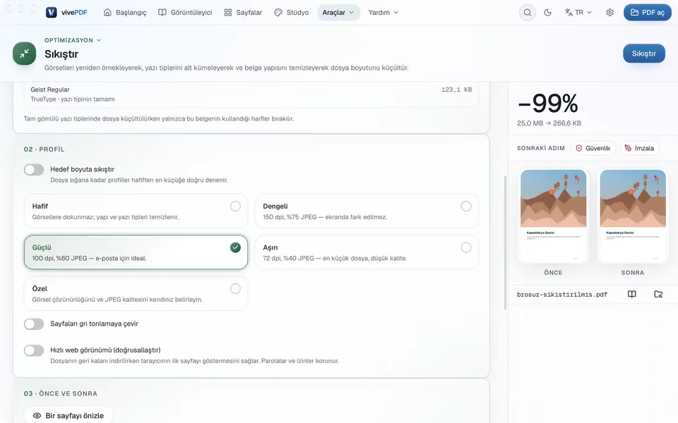Go to Güvenlik next step
The width and height of the screenshot is (678, 423).
click(x=593, y=148)
